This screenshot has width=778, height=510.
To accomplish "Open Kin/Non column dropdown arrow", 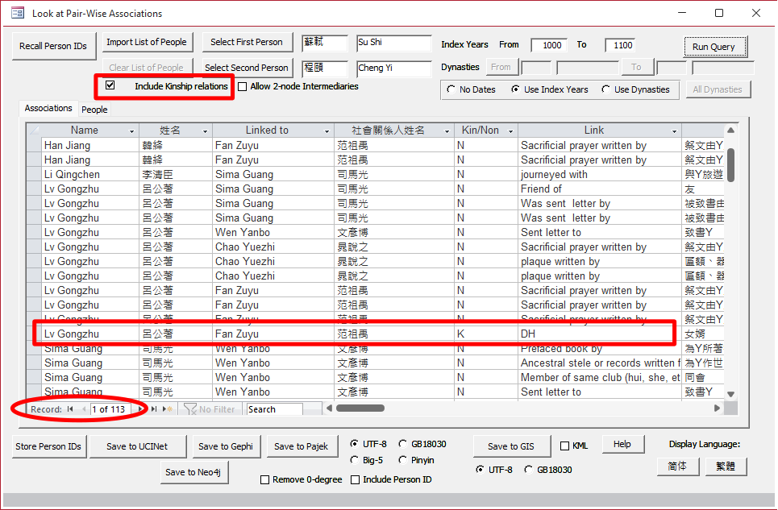I will click(x=511, y=131).
